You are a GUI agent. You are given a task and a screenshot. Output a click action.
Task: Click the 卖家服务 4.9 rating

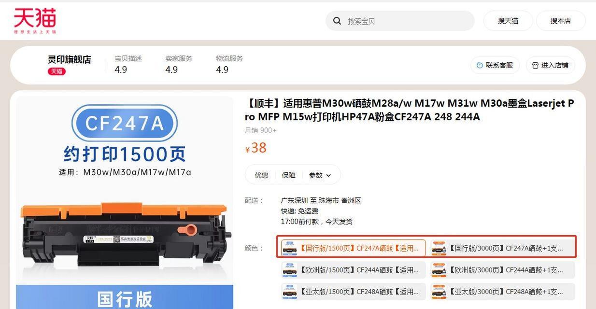click(179, 64)
